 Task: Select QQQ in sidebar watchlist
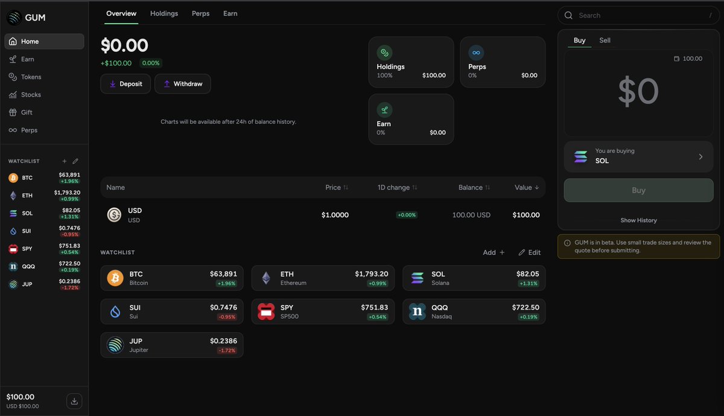coord(44,266)
